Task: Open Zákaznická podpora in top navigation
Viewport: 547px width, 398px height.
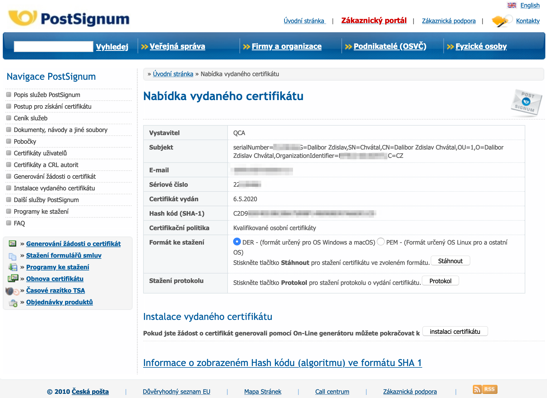Action: pos(449,21)
